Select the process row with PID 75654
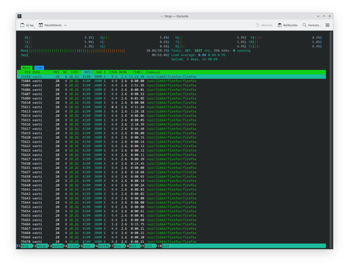This screenshot has width=349, height=268. [171, 211]
